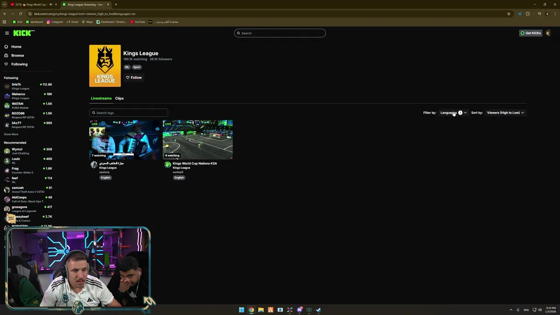
Task: Open the Gmail bookmark
Action: 72,22
